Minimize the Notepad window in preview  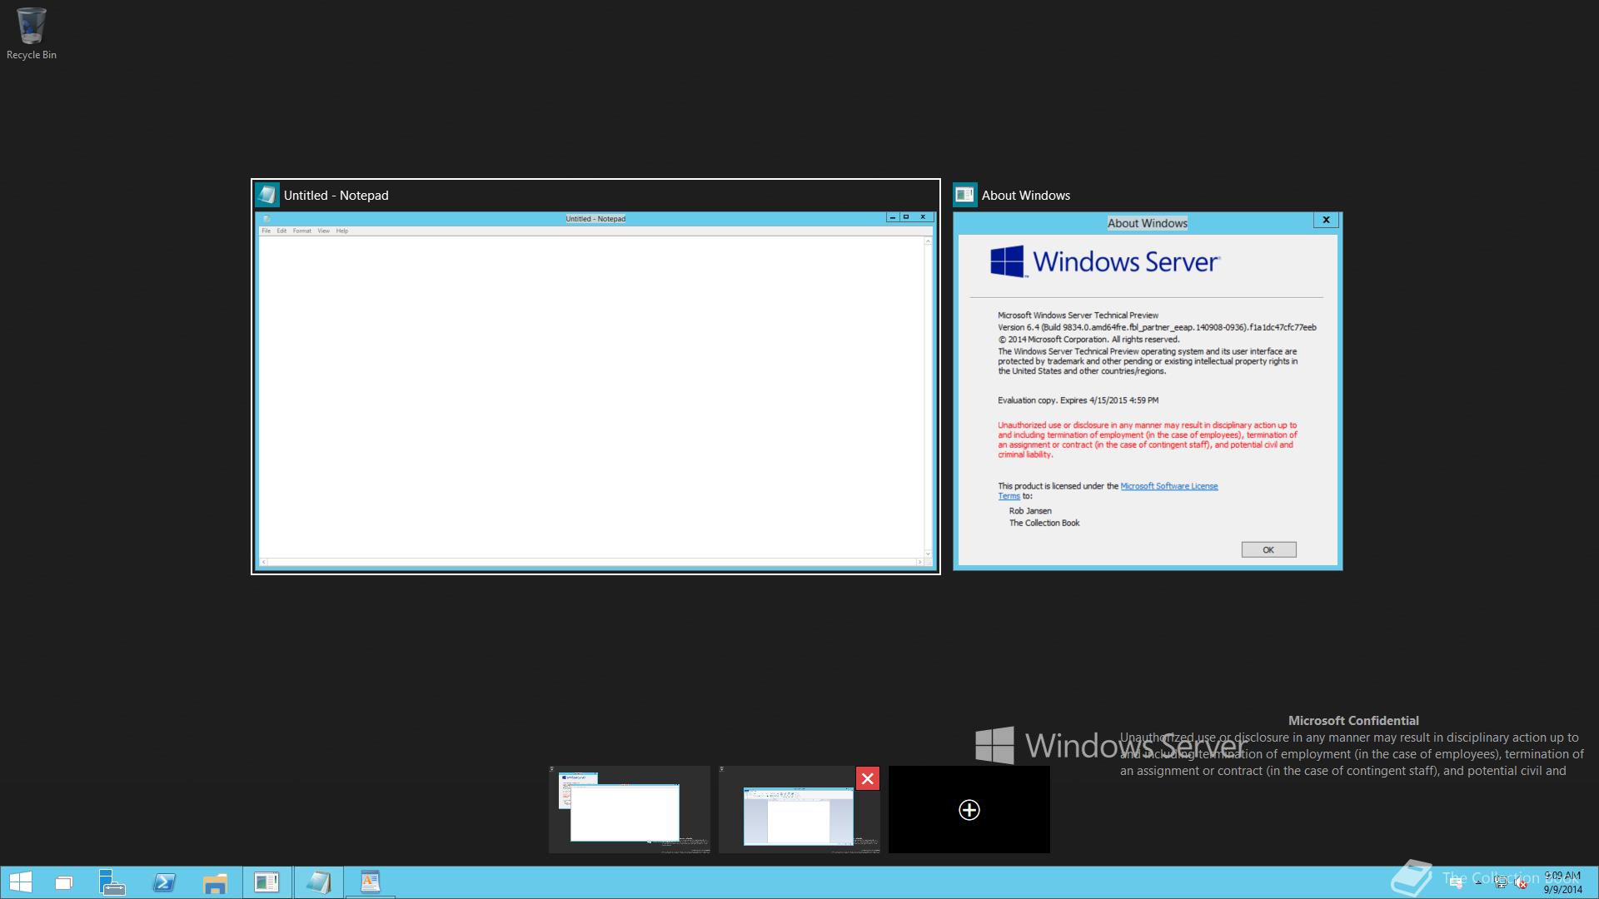(x=892, y=217)
